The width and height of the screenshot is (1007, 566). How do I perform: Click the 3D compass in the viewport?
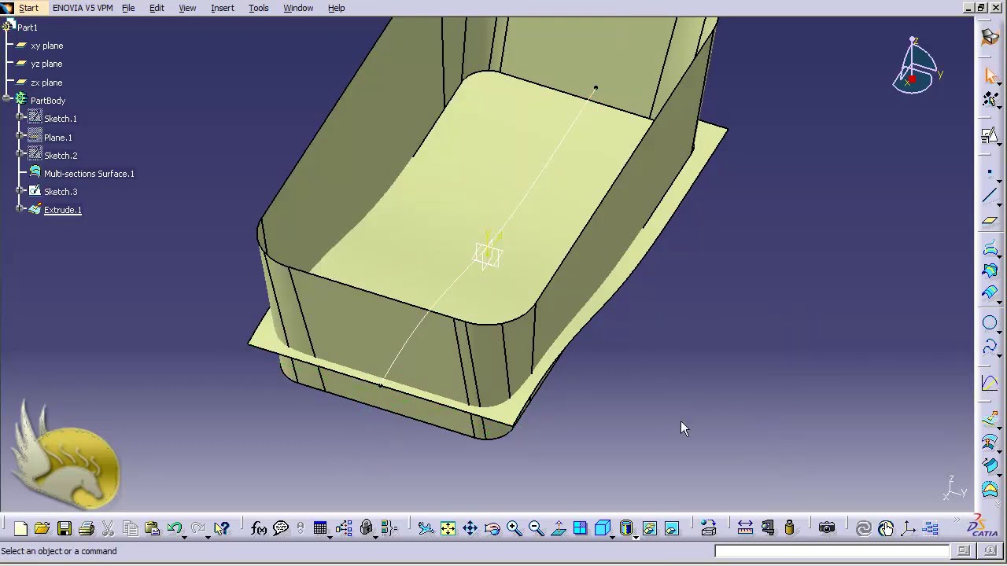pos(916,68)
